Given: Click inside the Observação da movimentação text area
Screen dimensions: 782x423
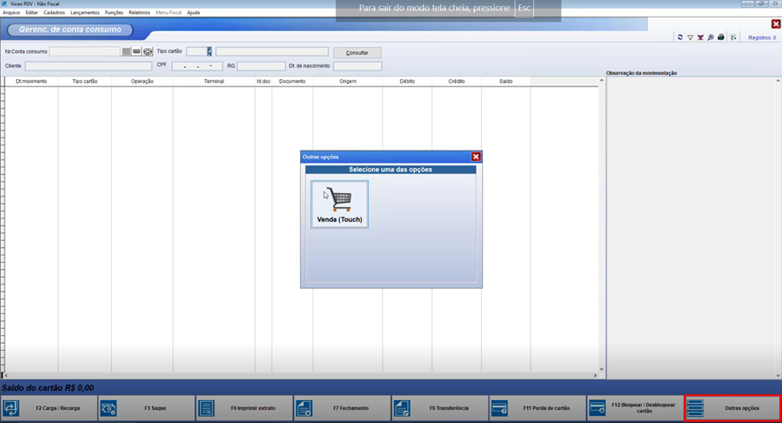Looking at the screenshot, I should tap(690, 226).
